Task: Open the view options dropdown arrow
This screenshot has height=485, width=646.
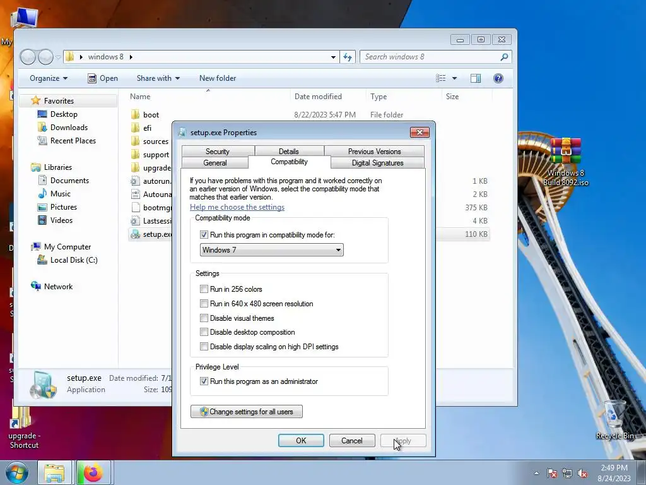Action: point(454,78)
